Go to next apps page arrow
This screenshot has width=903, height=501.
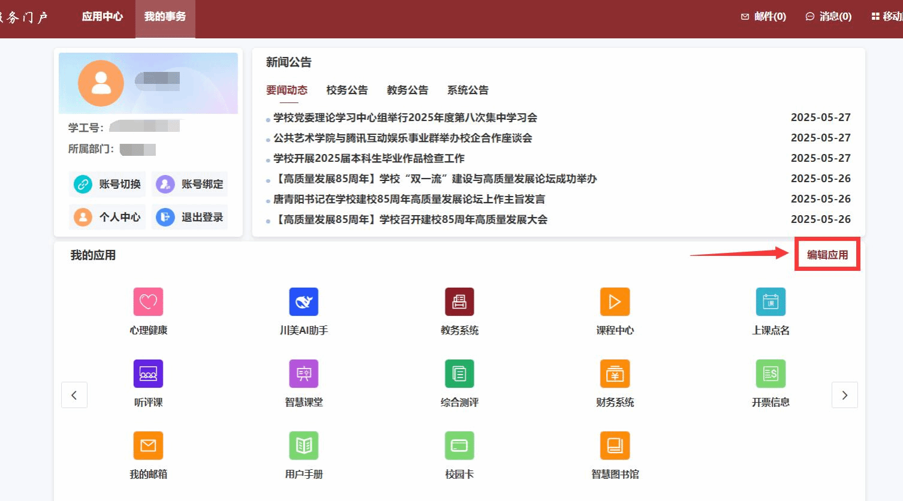(844, 395)
